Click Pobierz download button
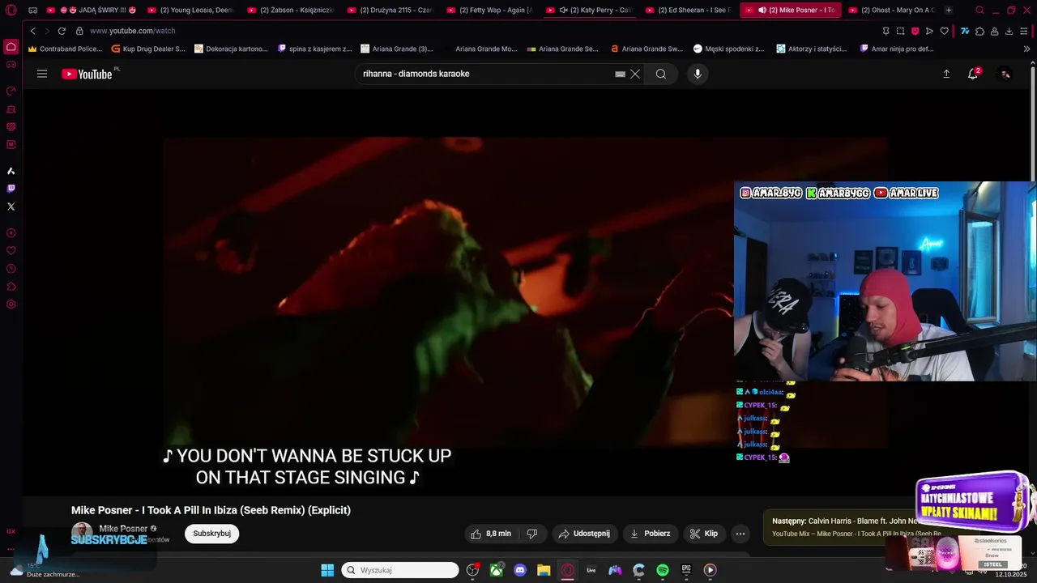Image resolution: width=1037 pixels, height=583 pixels. [x=650, y=534]
